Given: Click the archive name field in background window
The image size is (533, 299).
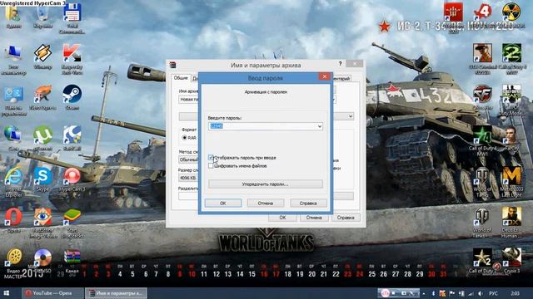Looking at the screenshot, I should coord(189,100).
